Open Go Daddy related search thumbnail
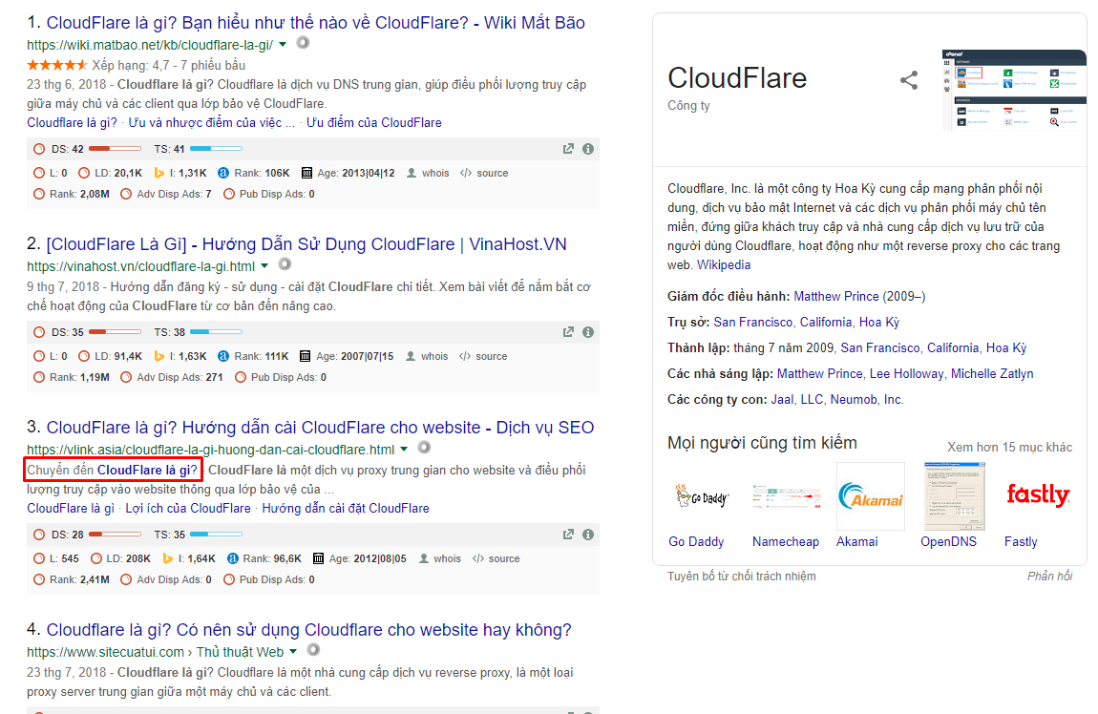 (702, 497)
